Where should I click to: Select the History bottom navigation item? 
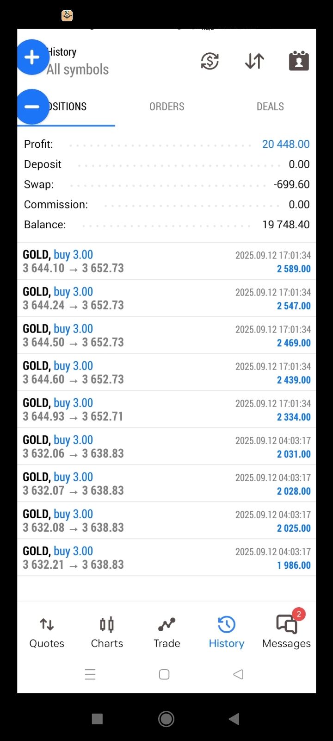click(x=226, y=633)
